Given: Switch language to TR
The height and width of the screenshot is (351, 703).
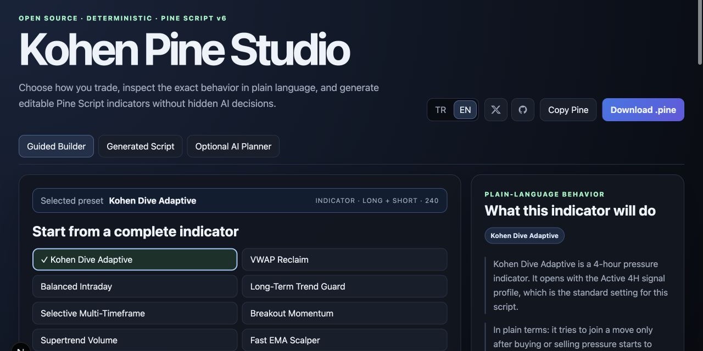Looking at the screenshot, I should pyautogui.click(x=440, y=110).
